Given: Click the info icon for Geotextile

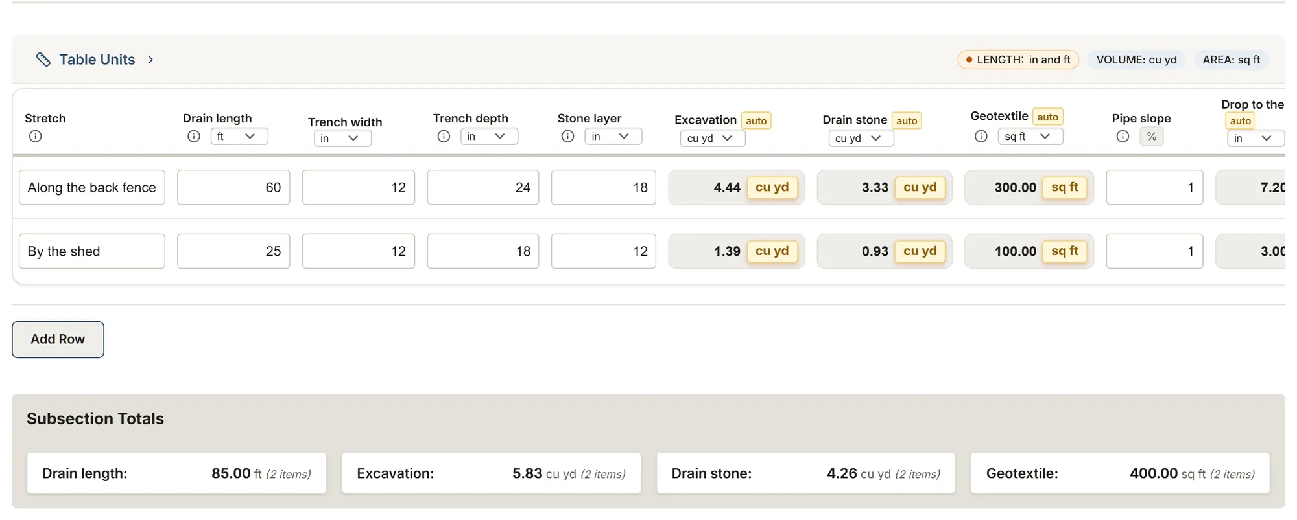Looking at the screenshot, I should [x=981, y=136].
